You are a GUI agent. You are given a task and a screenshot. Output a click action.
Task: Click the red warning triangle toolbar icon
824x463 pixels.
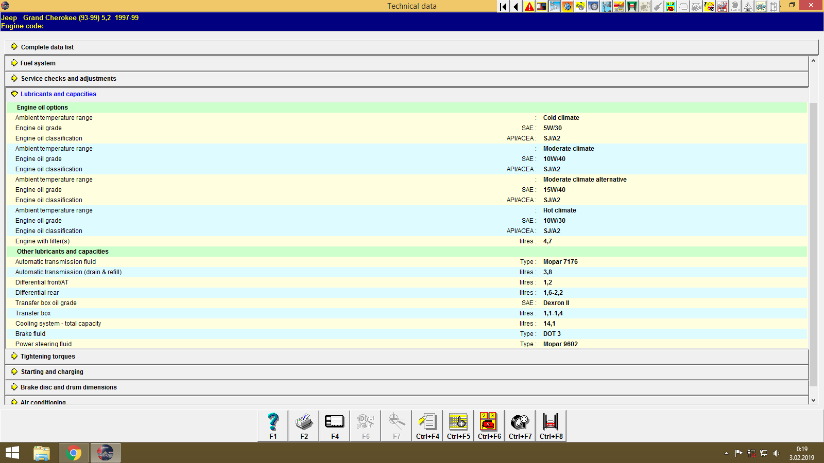tap(529, 7)
